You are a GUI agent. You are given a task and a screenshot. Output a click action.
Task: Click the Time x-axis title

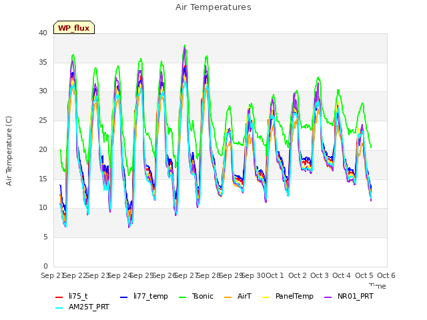tap(378, 286)
